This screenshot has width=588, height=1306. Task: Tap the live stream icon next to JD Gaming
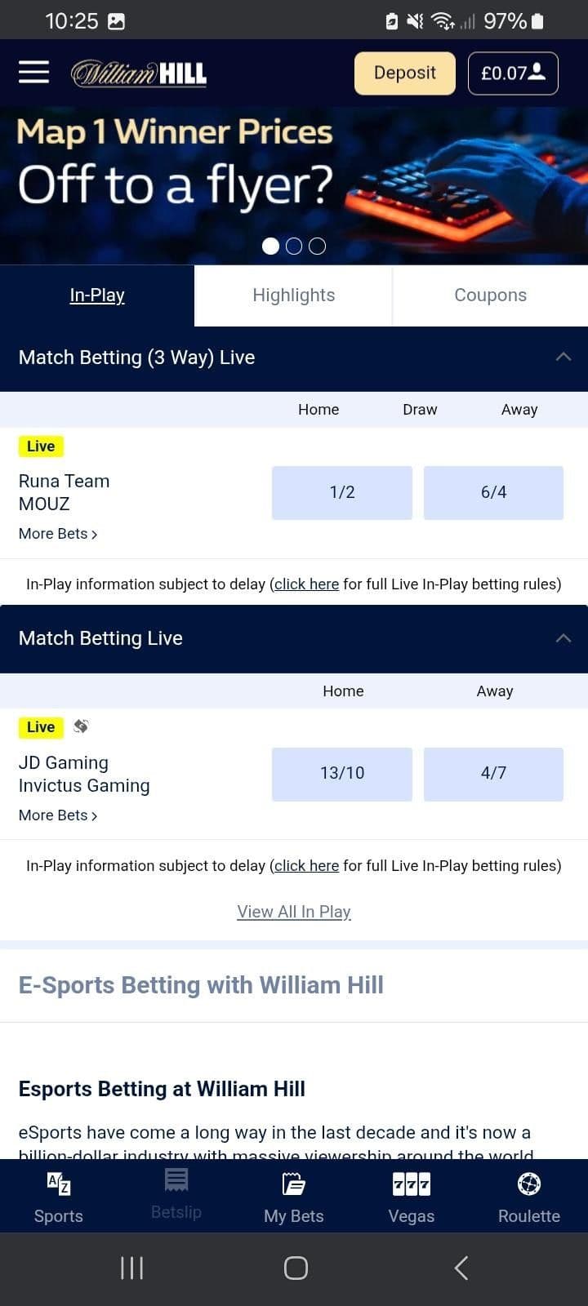[80, 726]
